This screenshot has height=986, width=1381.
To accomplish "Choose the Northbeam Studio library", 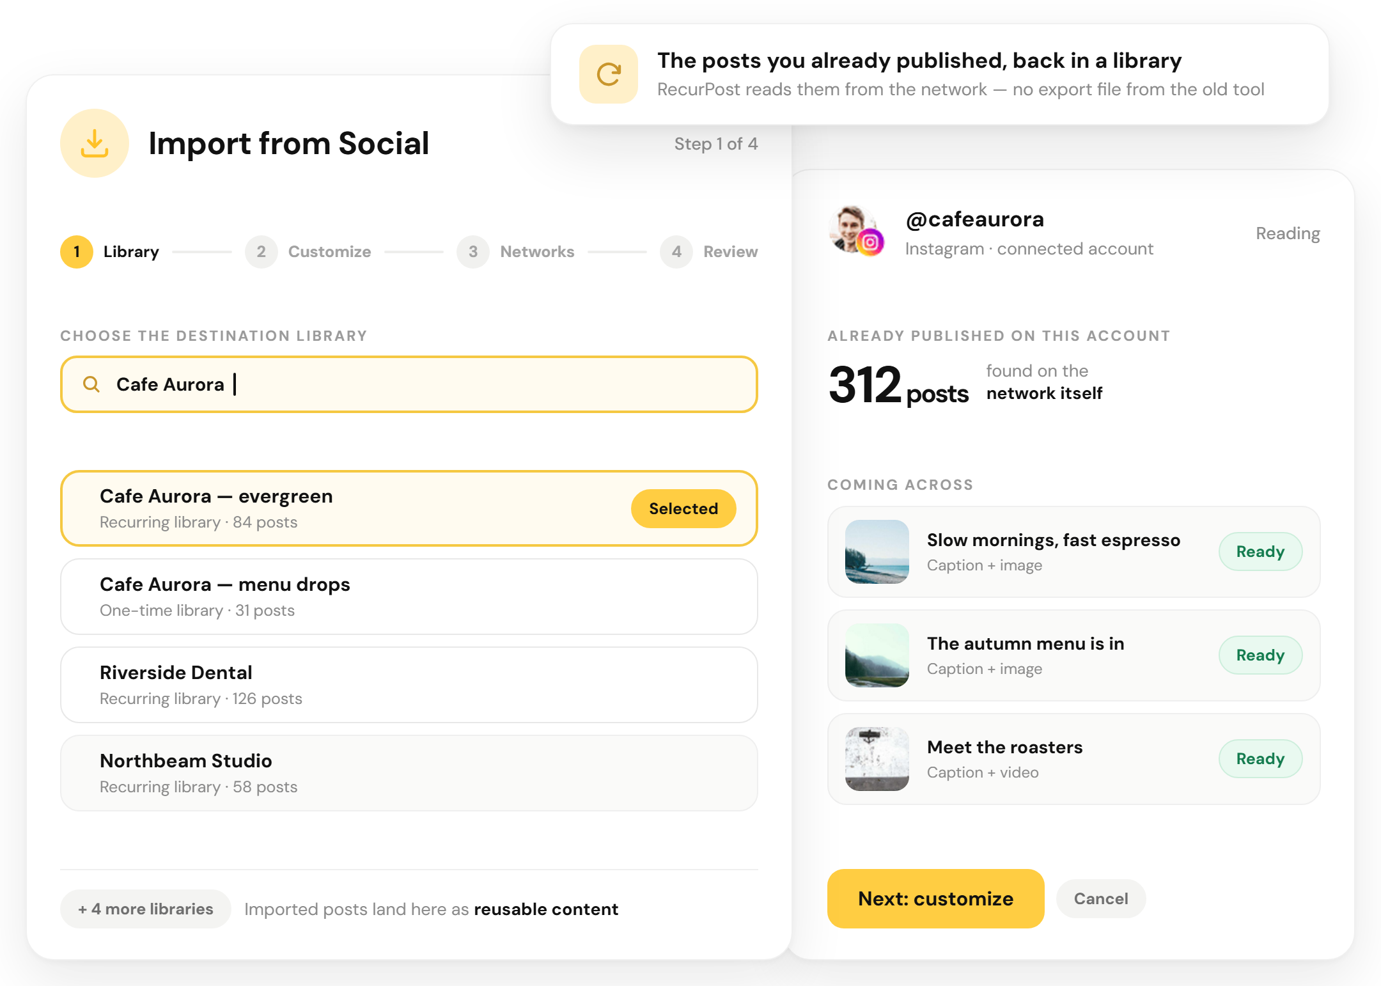I will pos(409,773).
